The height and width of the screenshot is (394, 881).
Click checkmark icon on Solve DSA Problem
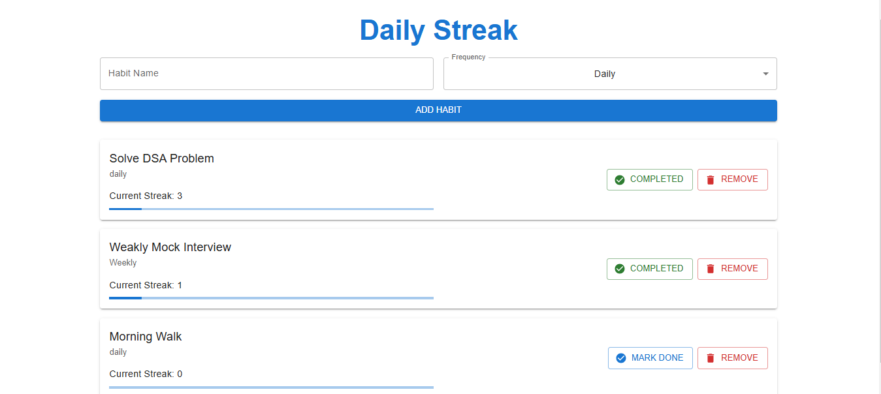coord(620,179)
